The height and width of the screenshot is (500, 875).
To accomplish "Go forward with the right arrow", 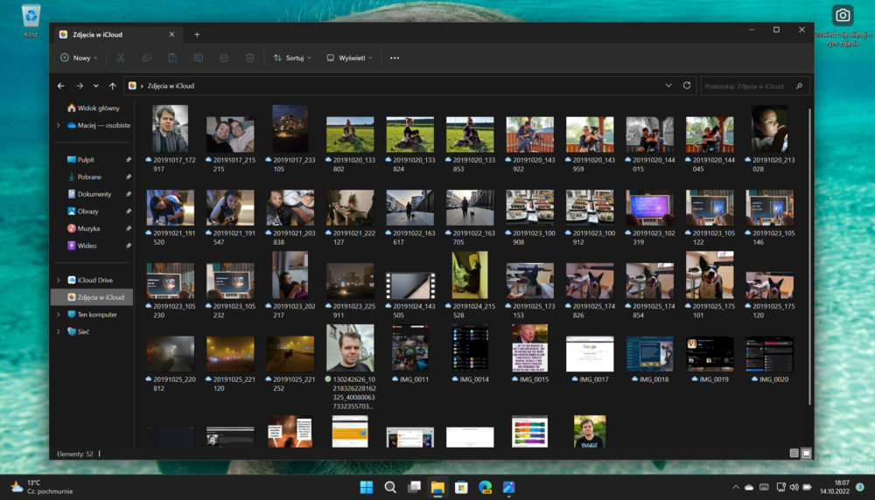I will click(x=80, y=86).
